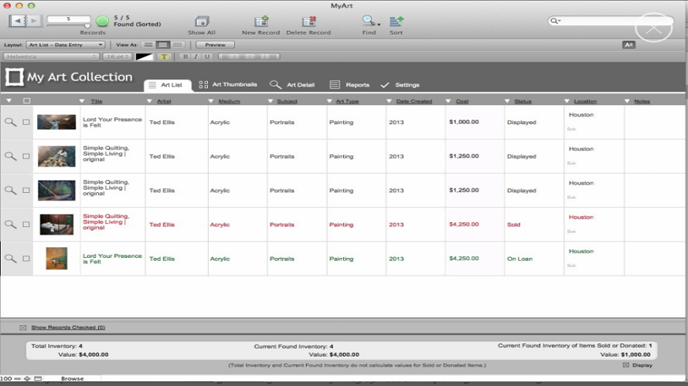The image size is (688, 386).
Task: Click the Preview button
Action: point(215,45)
